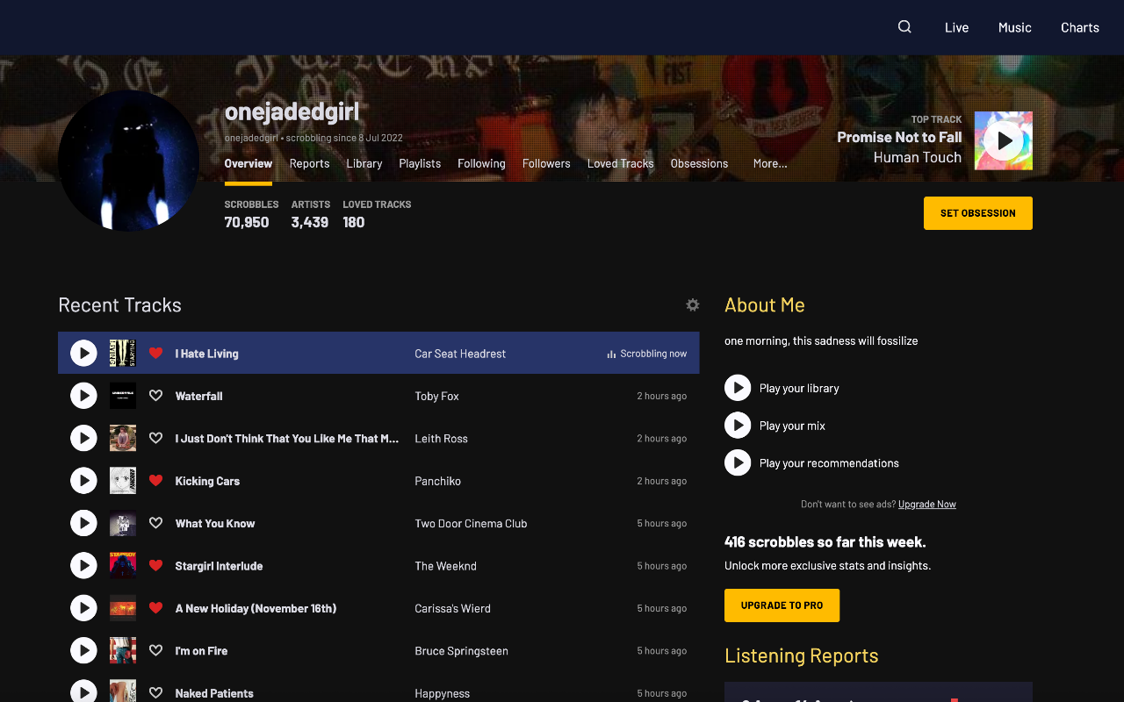Open Human Touch top track artist
This screenshot has height=702, width=1124.
[918, 157]
